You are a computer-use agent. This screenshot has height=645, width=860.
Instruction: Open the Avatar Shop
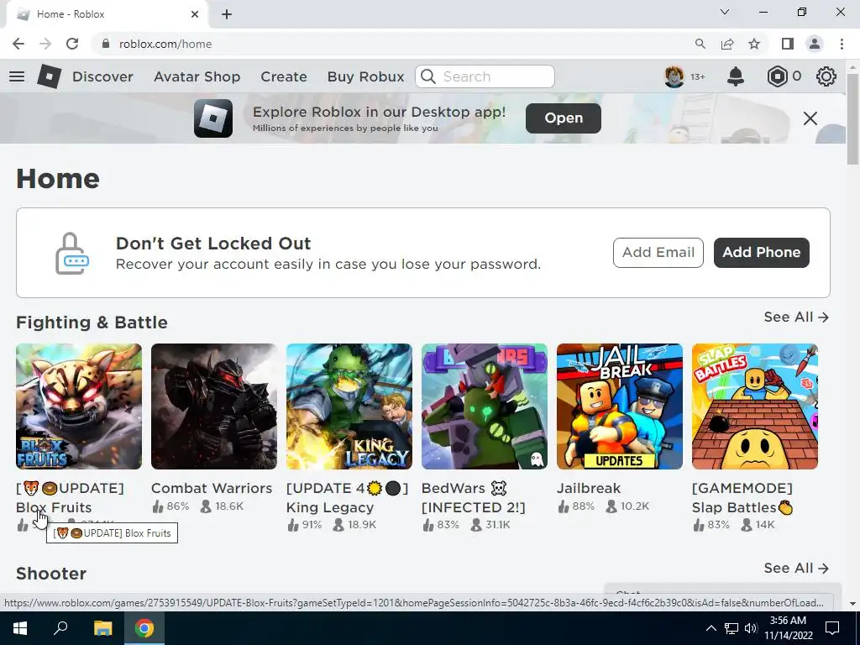[x=197, y=76]
